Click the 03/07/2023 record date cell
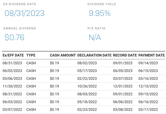This screenshot has width=166, height=114. pyautogui.click(x=123, y=78)
